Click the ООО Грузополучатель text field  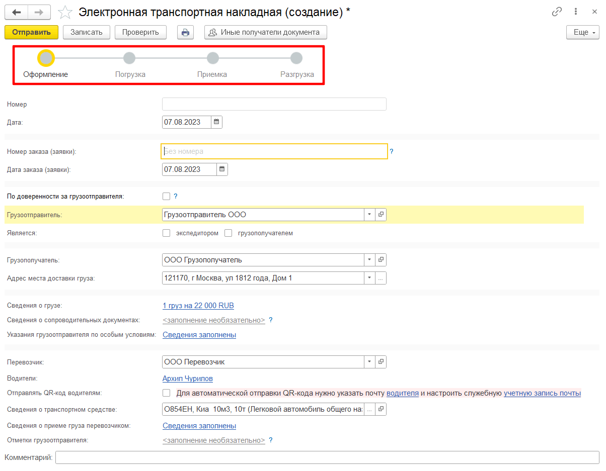pos(263,260)
